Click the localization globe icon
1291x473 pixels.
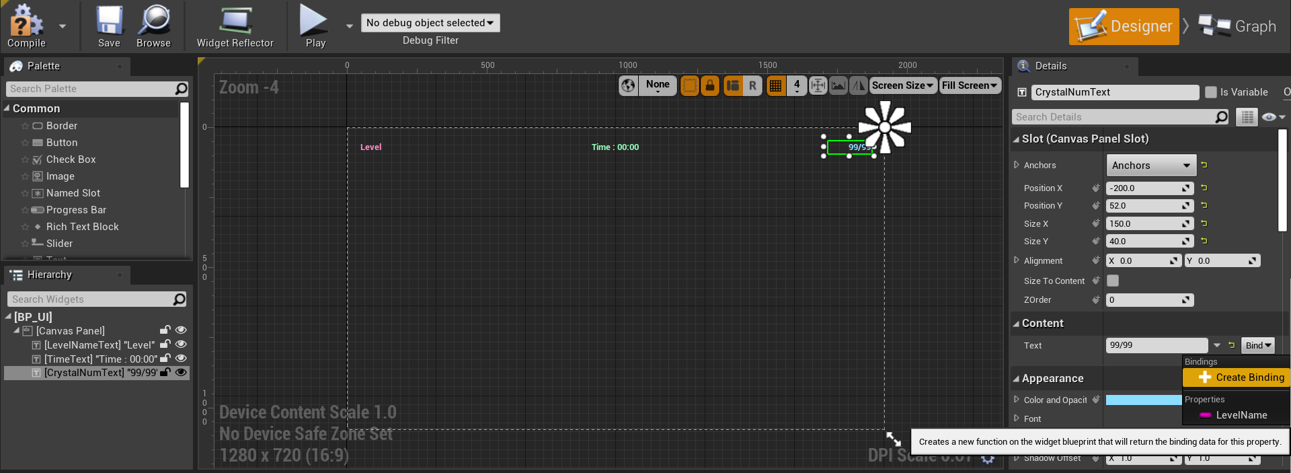[x=628, y=85]
